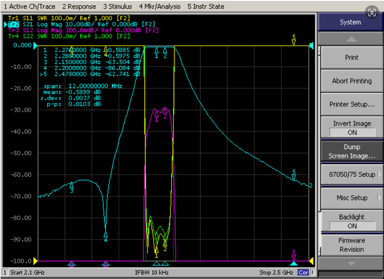Select the magenta marker 1 on S12 trace
The height and width of the screenshot is (279, 384).
(156, 116)
